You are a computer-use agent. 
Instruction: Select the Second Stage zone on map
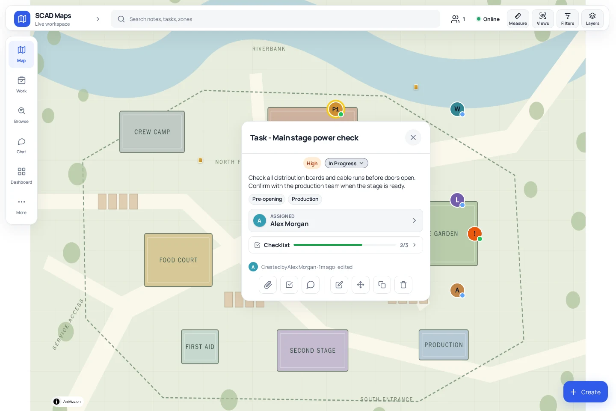tap(312, 350)
